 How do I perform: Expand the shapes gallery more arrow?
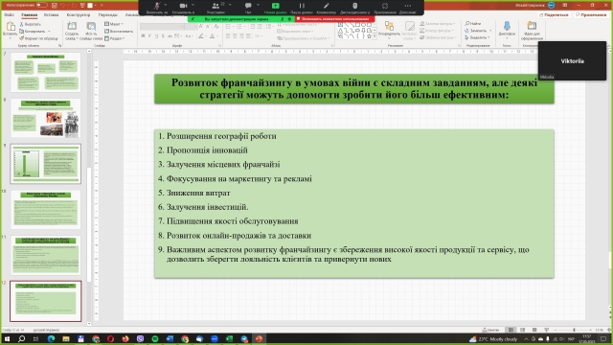(375, 36)
